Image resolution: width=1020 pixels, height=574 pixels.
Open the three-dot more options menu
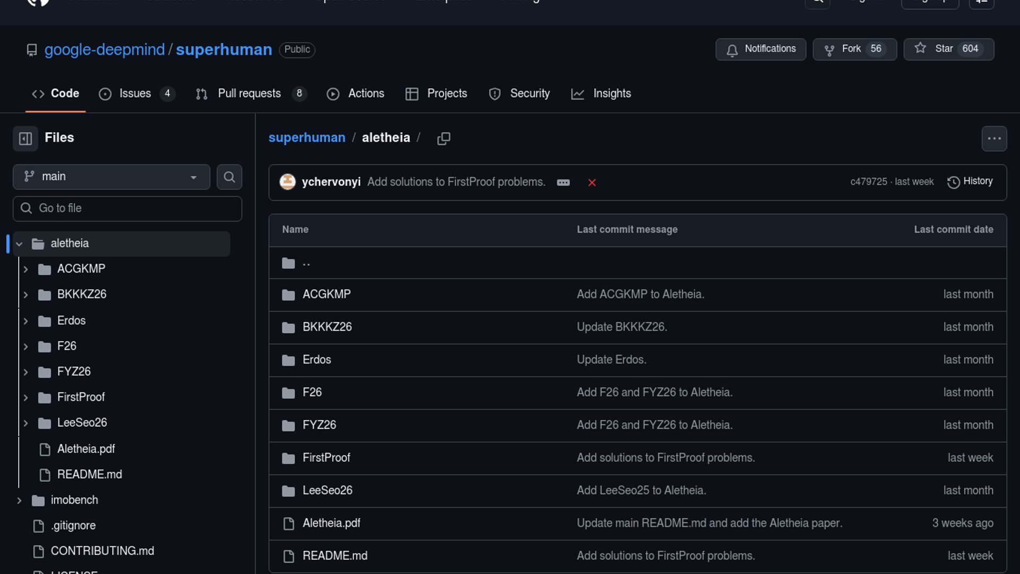pyautogui.click(x=994, y=139)
